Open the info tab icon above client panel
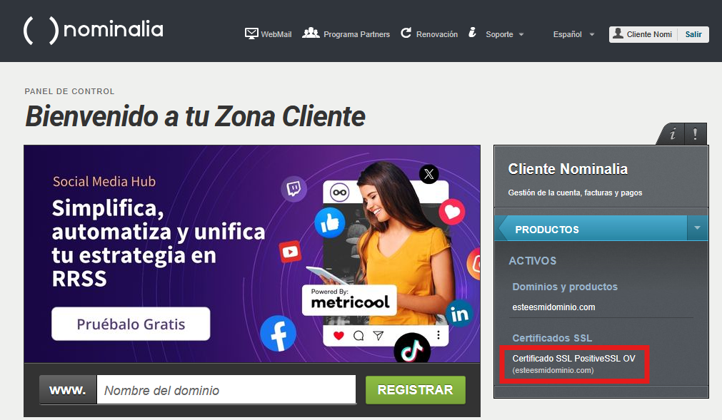722x420 pixels. coord(672,134)
